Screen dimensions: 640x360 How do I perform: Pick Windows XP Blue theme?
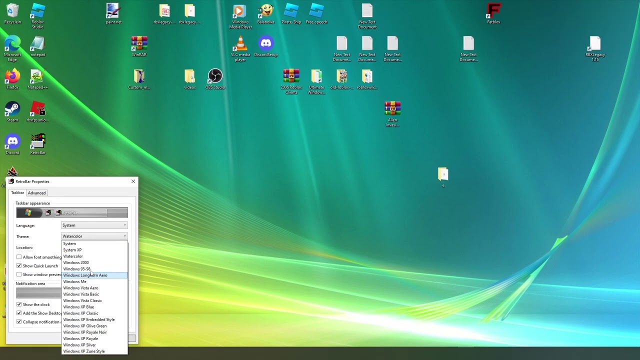(x=94, y=307)
